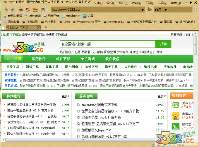The image size is (199, 147).
Task: Click the pavilion home icon in the toolbar
Action: coord(35,10)
